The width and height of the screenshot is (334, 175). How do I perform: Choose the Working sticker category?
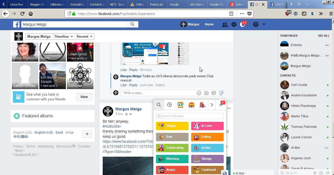click(x=172, y=159)
